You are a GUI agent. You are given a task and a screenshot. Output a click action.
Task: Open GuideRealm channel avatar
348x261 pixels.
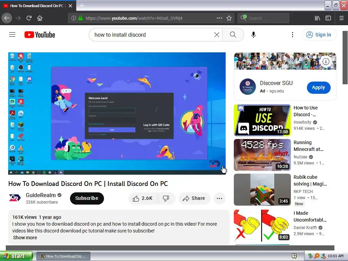point(15,198)
